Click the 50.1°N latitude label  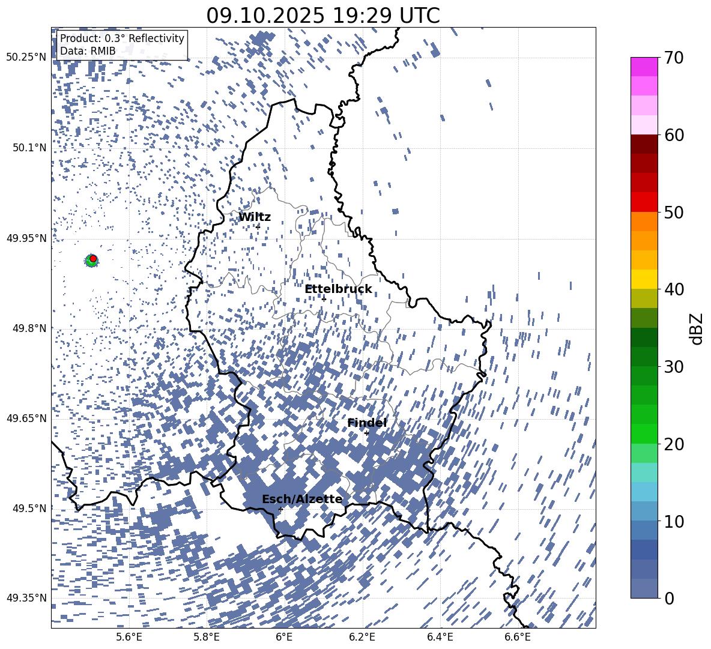29,148
